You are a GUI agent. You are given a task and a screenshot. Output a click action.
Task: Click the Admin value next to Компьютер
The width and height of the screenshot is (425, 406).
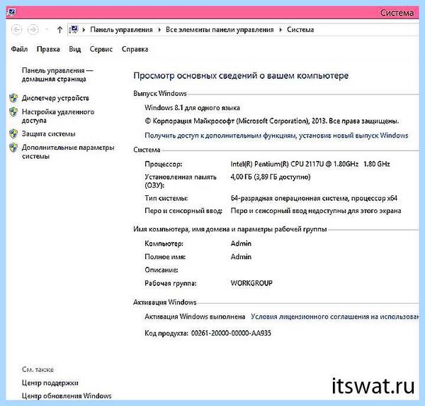[241, 243]
